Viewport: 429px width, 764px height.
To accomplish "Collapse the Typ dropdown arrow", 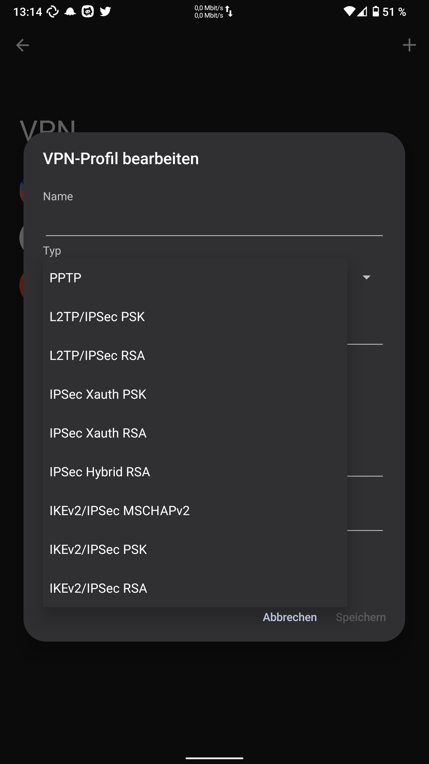I will [366, 278].
